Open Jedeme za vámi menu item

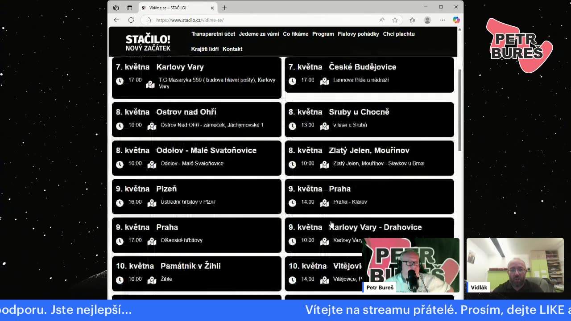(x=259, y=34)
